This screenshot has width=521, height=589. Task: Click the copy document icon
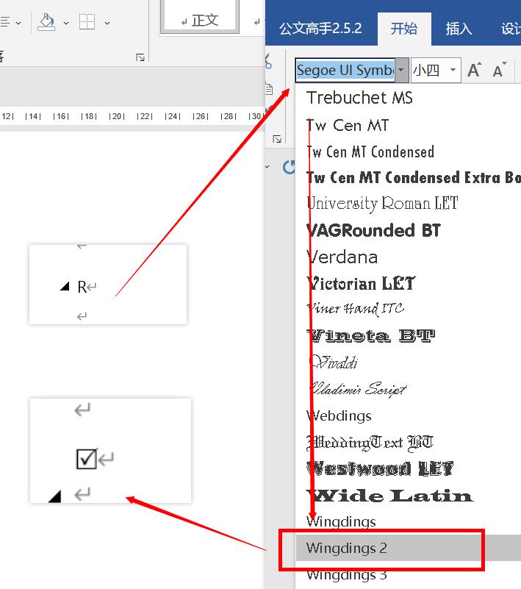(x=269, y=89)
